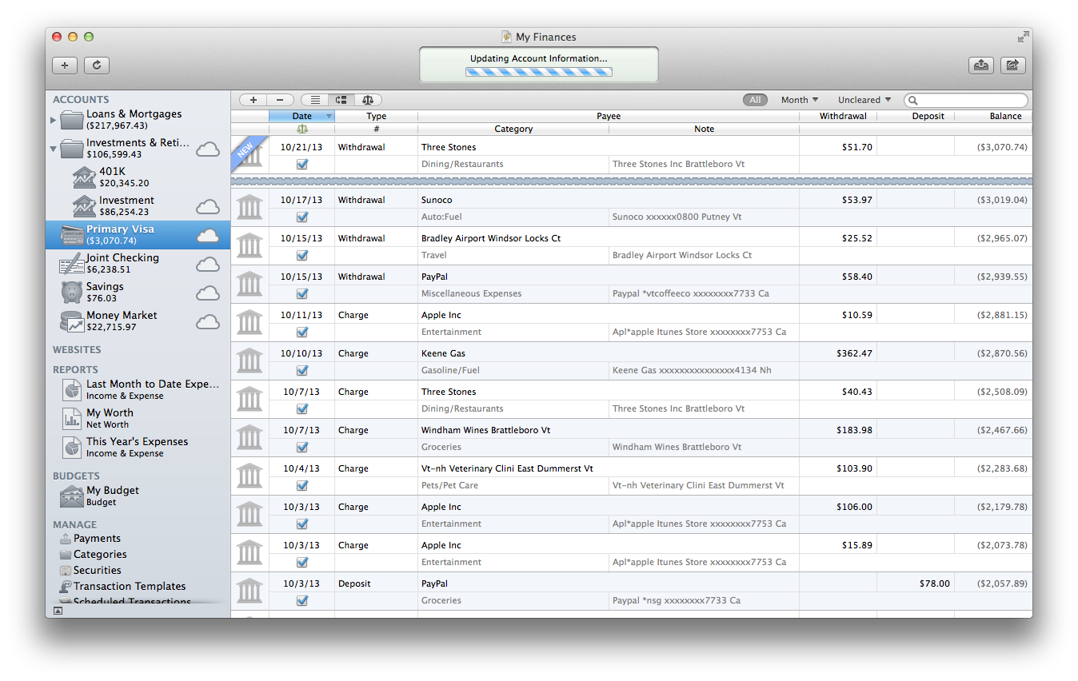Select the reconcile scale view icon
The height and width of the screenshot is (681, 1078).
(368, 100)
